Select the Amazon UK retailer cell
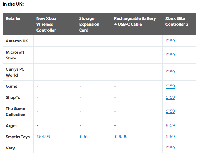Screen dimensions: 201x162 (x=17, y=41)
